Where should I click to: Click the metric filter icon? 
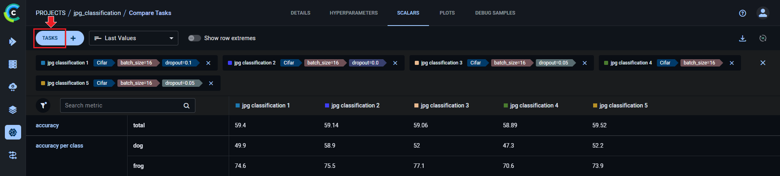pos(43,105)
